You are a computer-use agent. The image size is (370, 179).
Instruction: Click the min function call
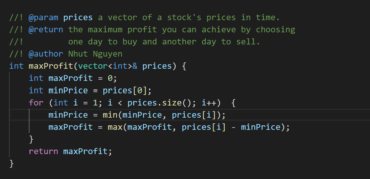[x=110, y=115]
